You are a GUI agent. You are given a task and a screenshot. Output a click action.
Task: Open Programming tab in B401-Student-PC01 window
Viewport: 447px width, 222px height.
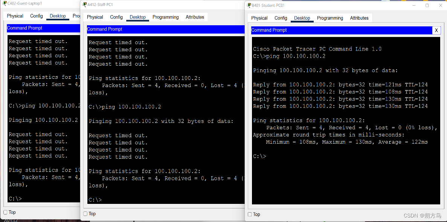click(x=330, y=18)
